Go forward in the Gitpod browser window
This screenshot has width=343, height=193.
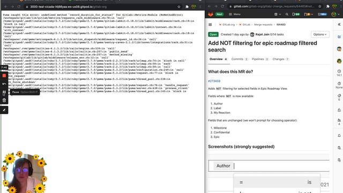tap(12, 7)
